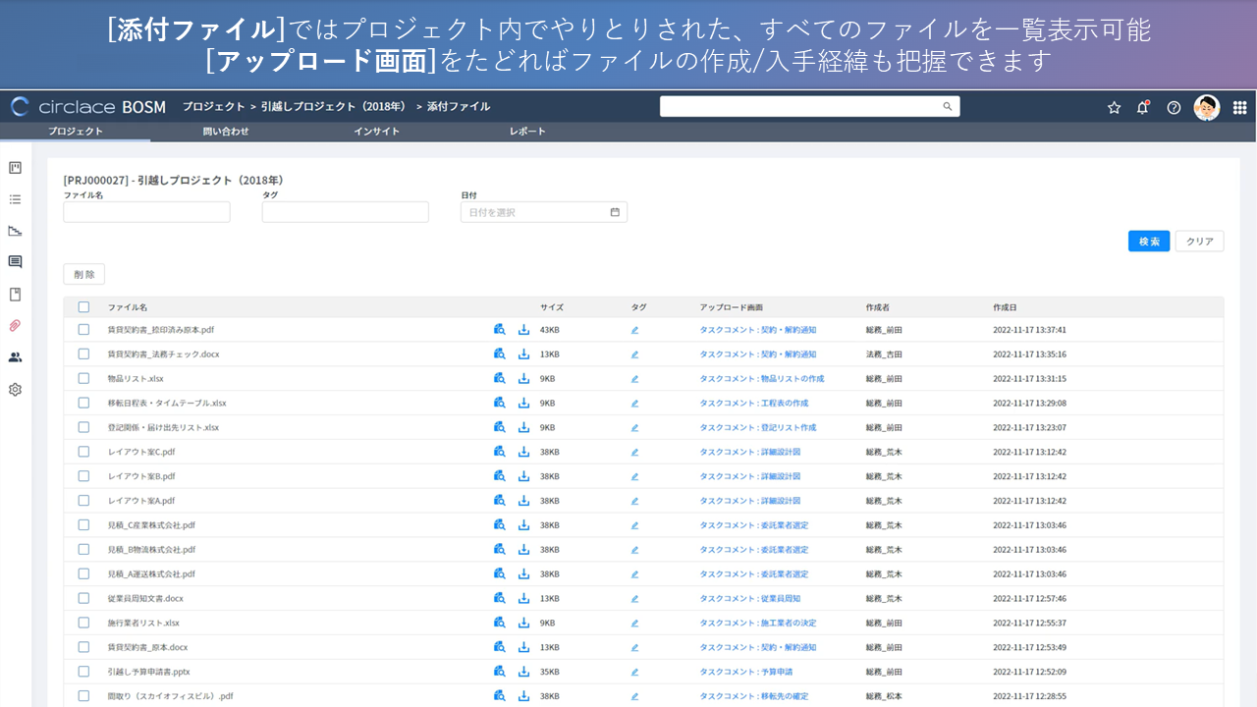Download the 物品リスト.xlsx file
The image size is (1257, 707).
[x=523, y=379]
